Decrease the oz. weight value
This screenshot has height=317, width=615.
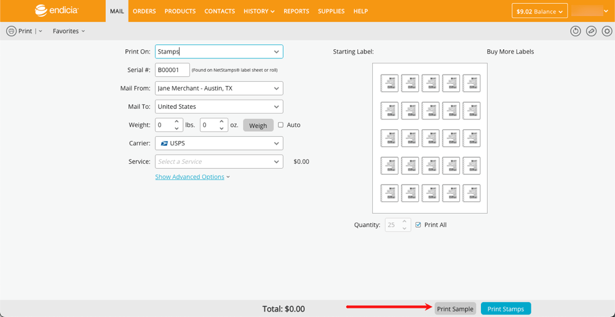click(x=221, y=128)
